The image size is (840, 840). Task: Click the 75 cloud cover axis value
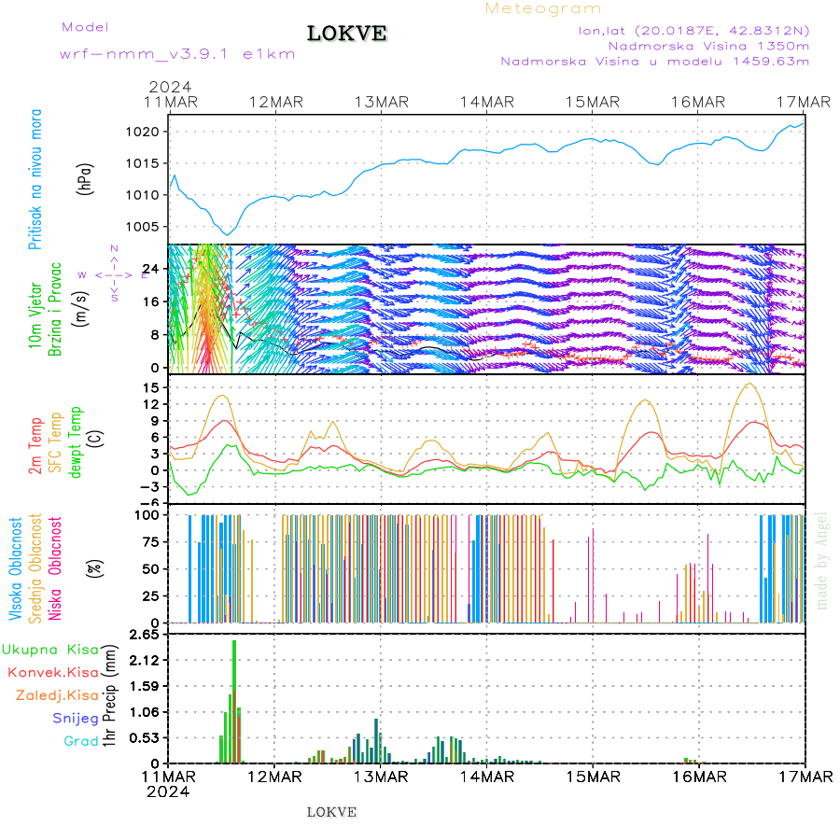click(150, 542)
